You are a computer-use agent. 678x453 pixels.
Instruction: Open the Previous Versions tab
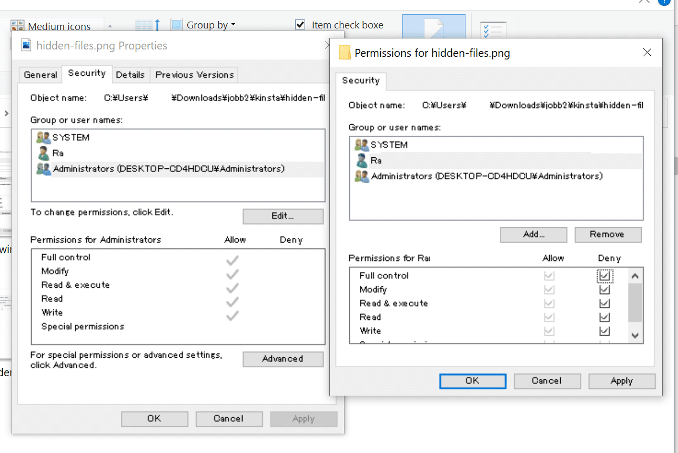coord(194,74)
